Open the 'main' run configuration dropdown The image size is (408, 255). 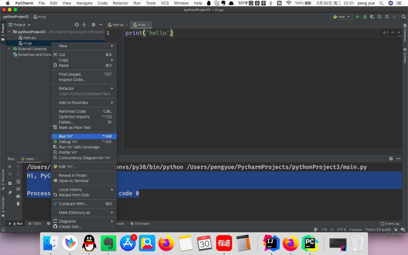pyautogui.click(x=341, y=17)
